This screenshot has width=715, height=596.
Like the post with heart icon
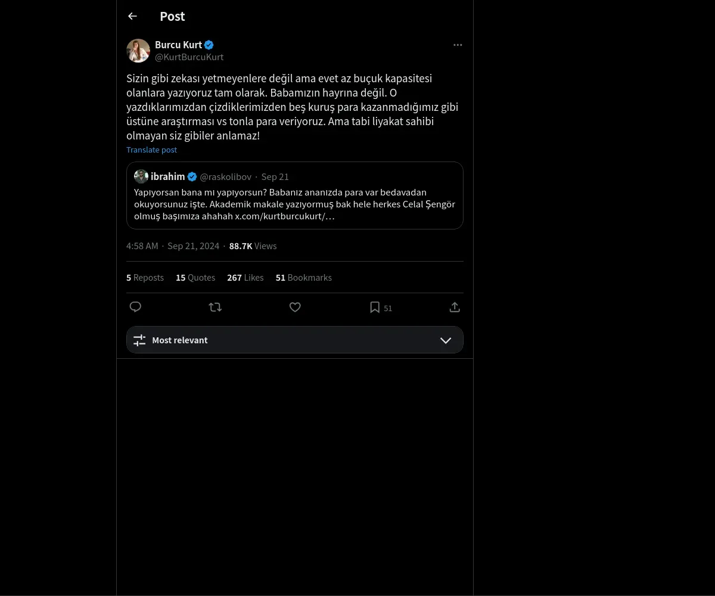click(x=295, y=307)
